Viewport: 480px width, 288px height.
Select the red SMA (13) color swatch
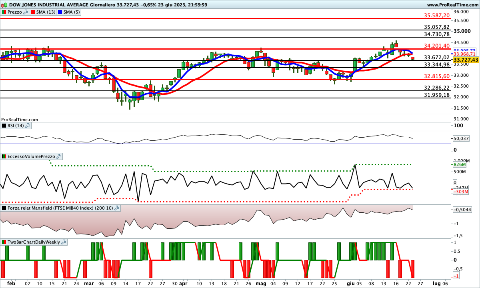(33, 12)
